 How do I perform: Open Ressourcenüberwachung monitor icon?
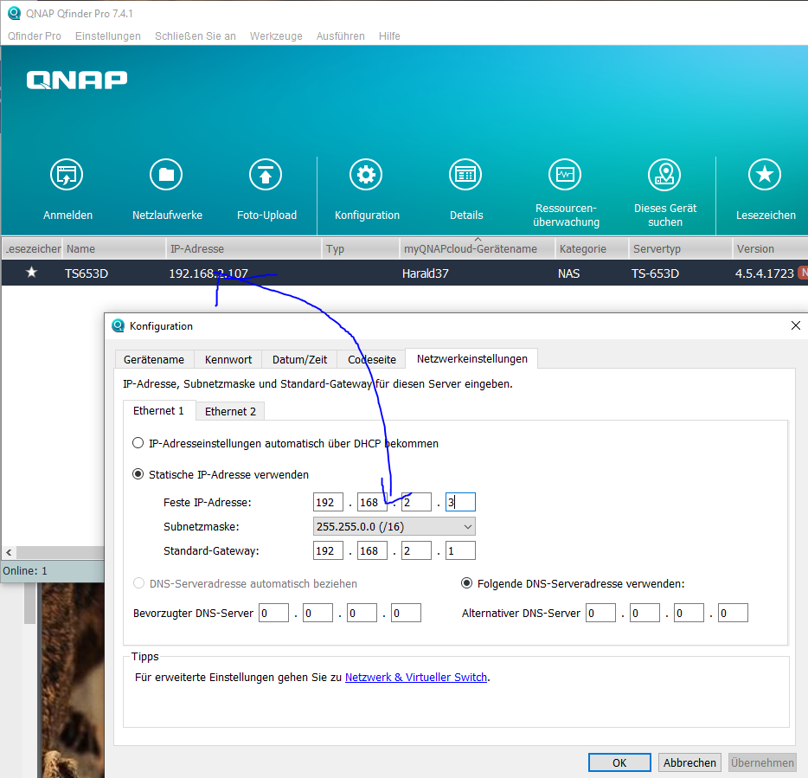point(565,175)
